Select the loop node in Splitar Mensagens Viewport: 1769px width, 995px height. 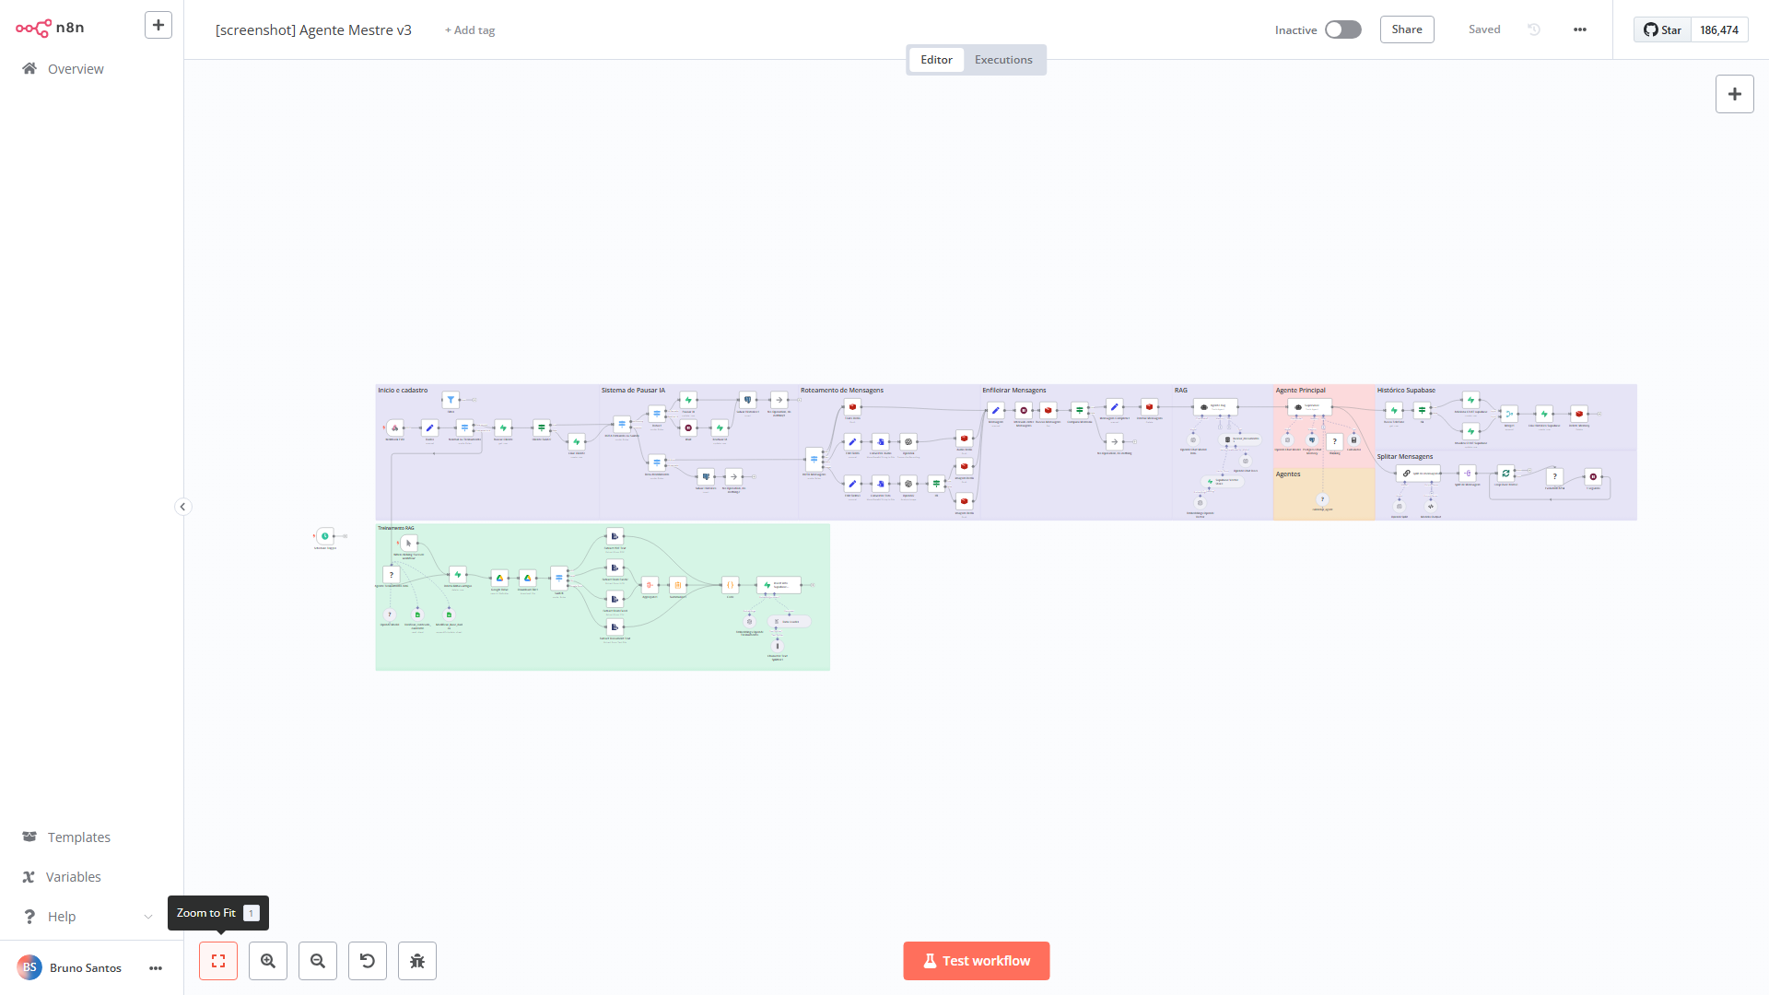click(x=1505, y=473)
